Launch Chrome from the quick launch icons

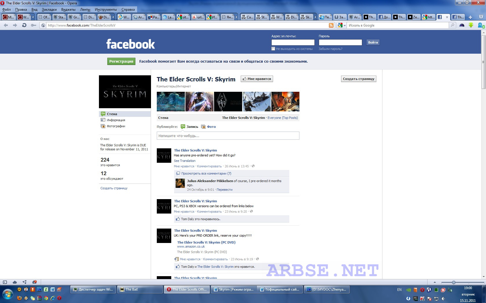[x=46, y=298]
